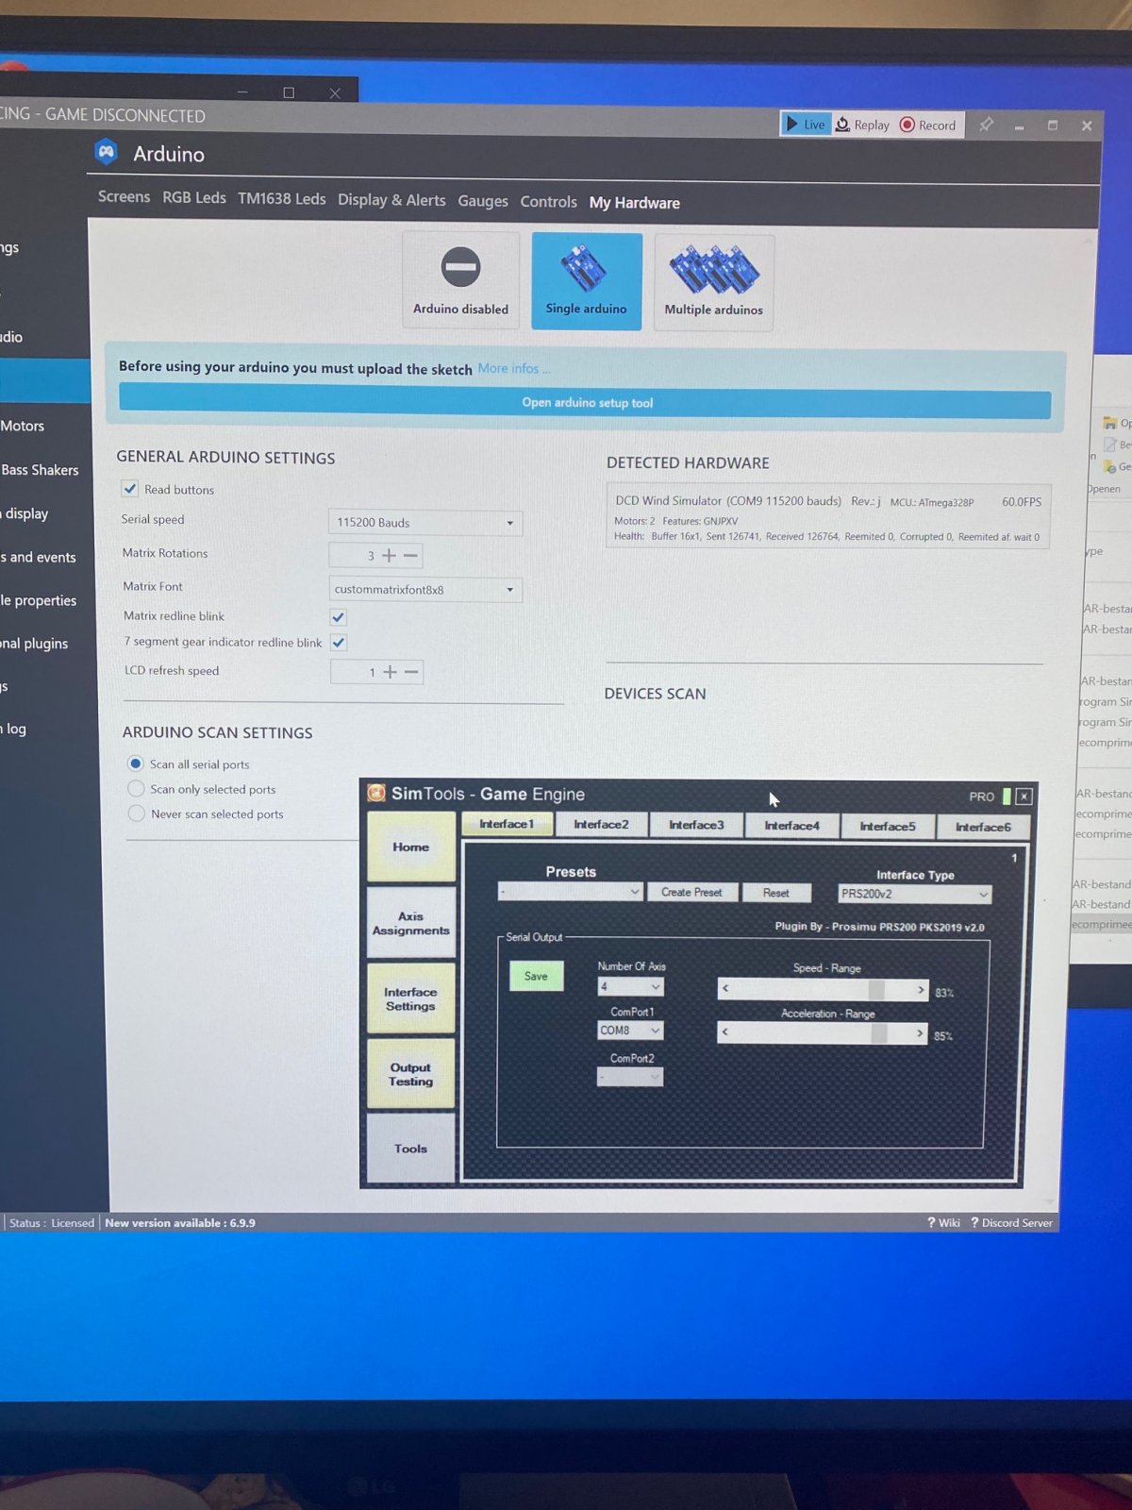1132x1510 pixels.
Task: Select the Interface6 tab in SimTools
Action: [x=983, y=828]
